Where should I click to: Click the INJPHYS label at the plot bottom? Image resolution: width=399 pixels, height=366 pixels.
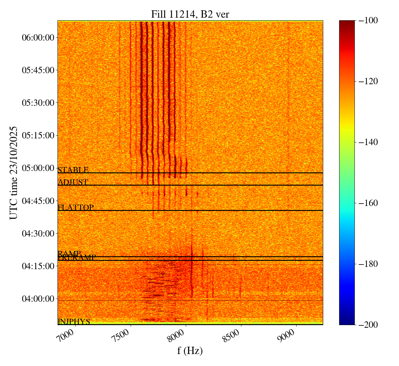coord(74,322)
